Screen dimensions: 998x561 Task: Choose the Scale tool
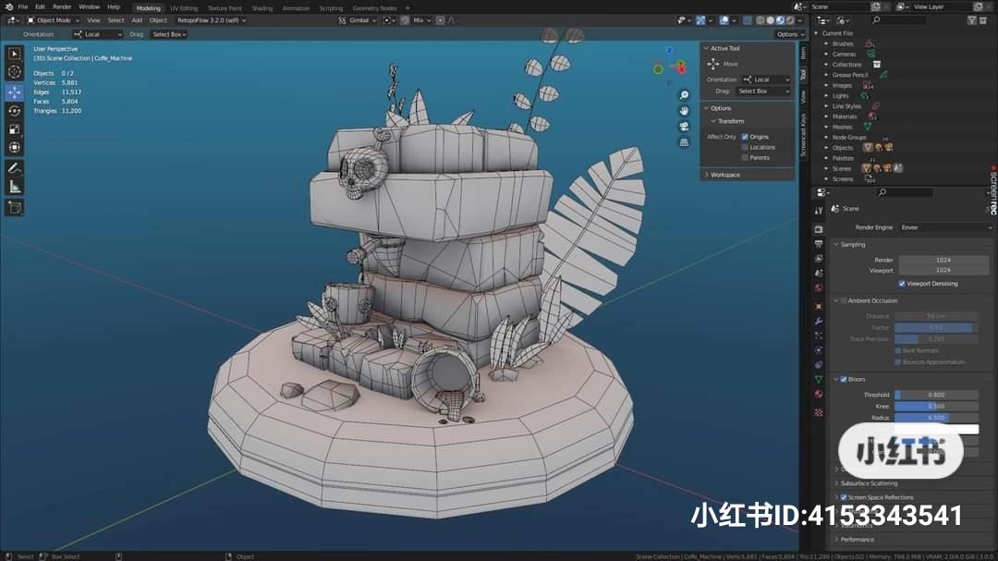15,129
